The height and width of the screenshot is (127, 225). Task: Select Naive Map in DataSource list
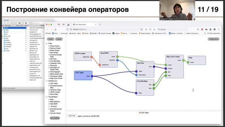pos(54,94)
